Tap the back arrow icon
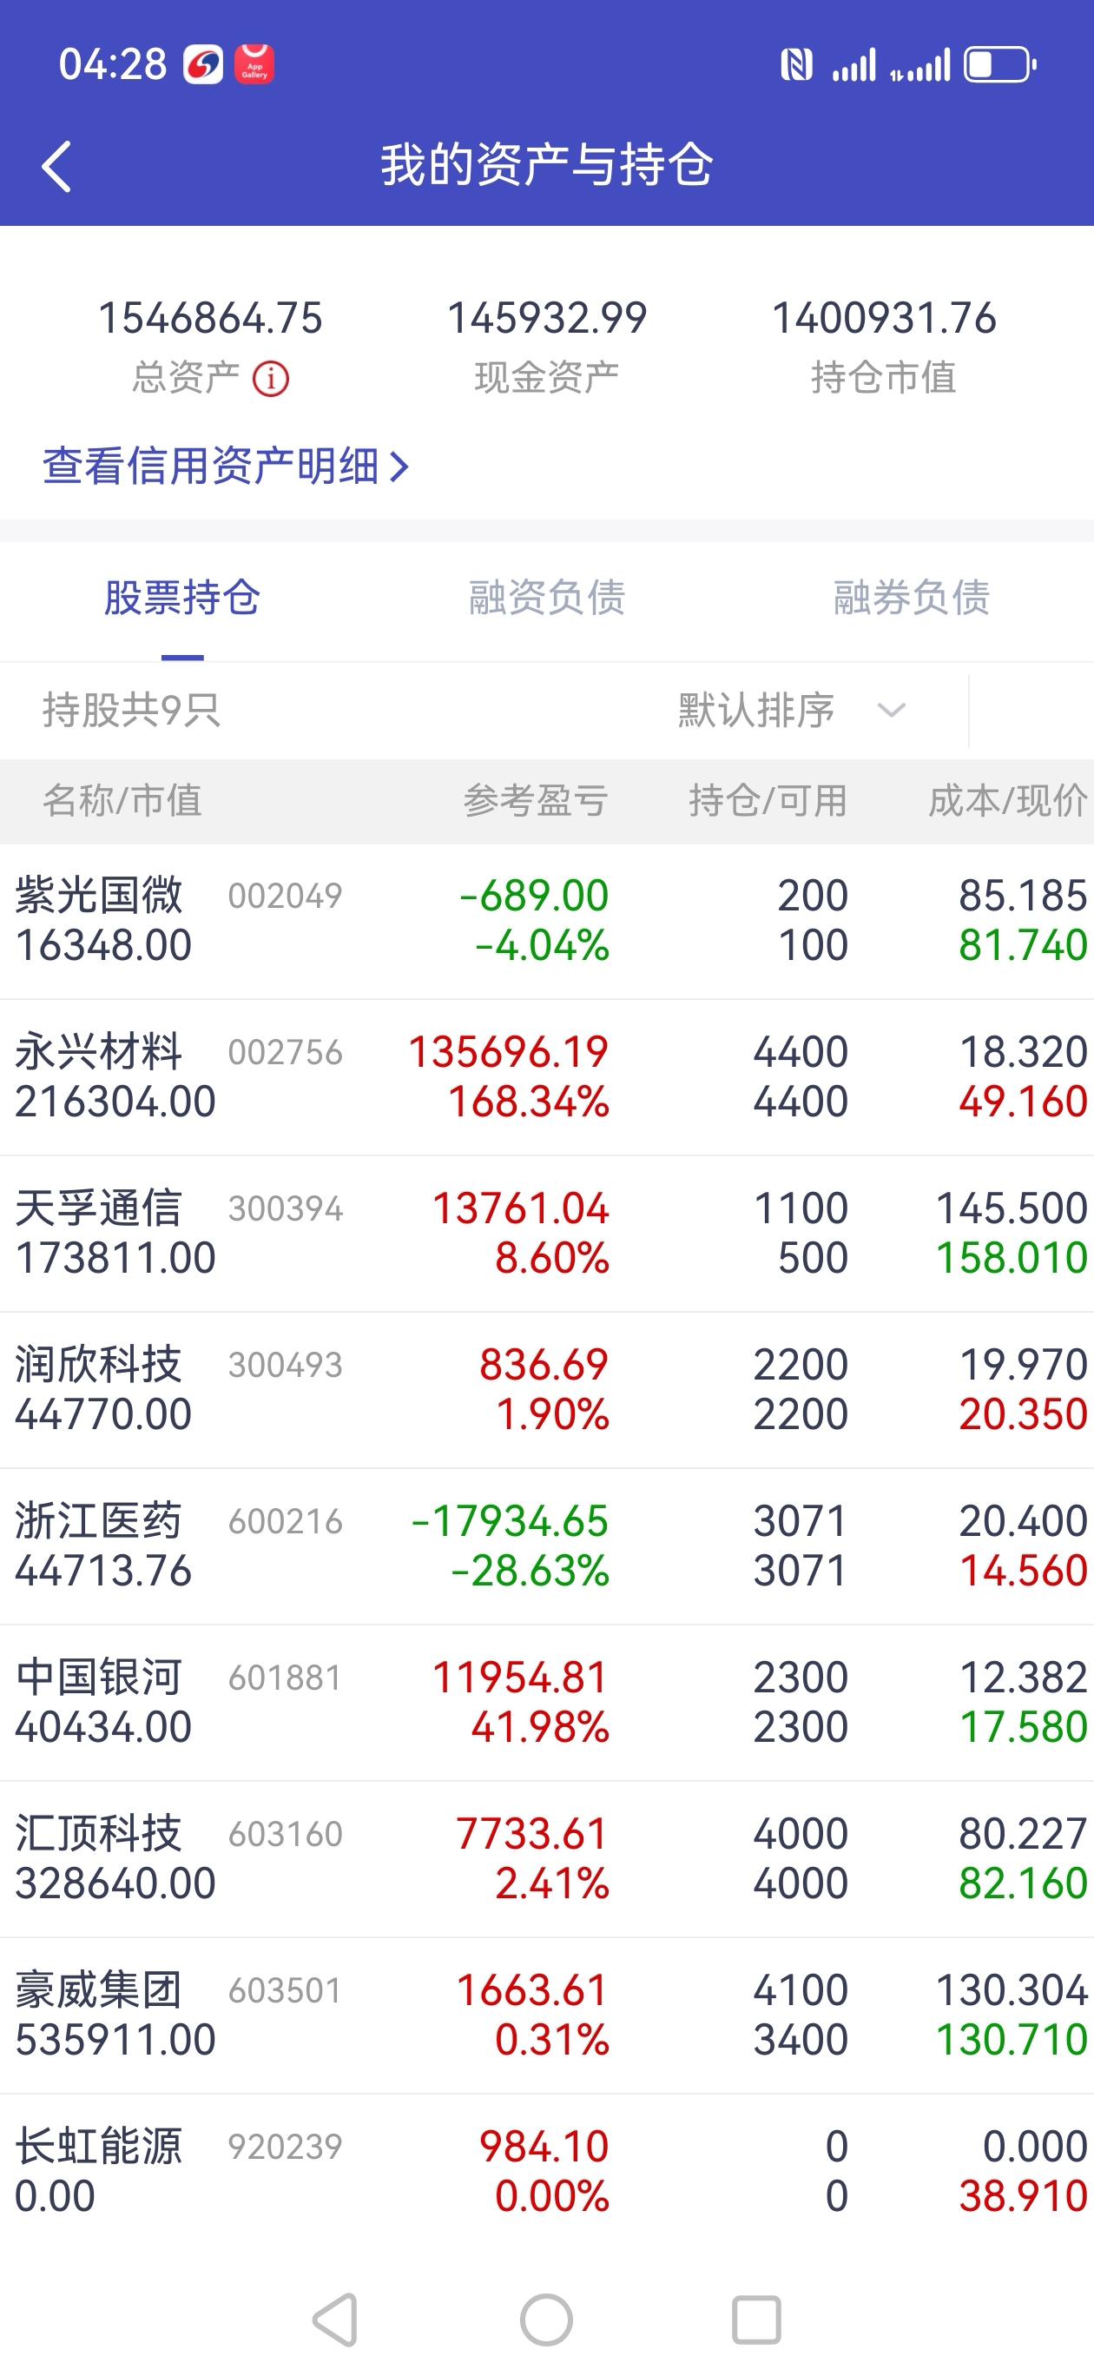The height and width of the screenshot is (2363, 1094). tap(56, 166)
